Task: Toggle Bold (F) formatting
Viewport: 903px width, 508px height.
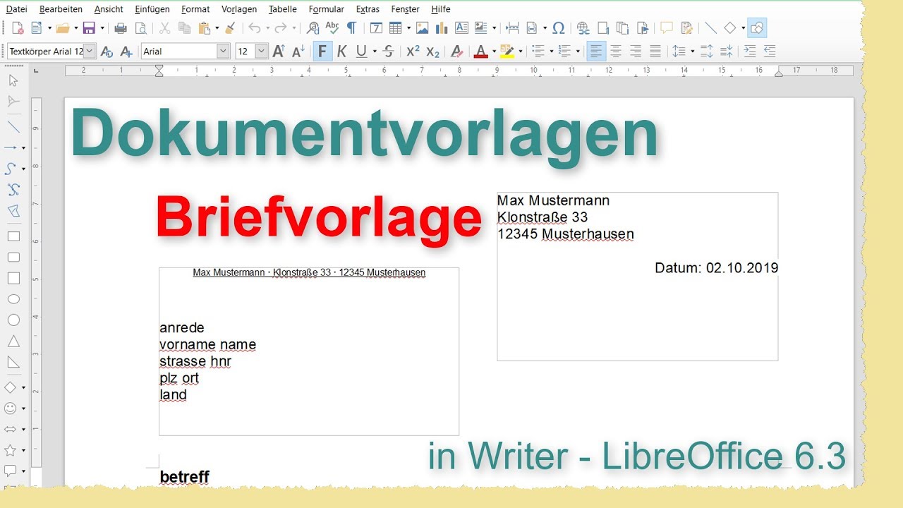Action: (322, 52)
